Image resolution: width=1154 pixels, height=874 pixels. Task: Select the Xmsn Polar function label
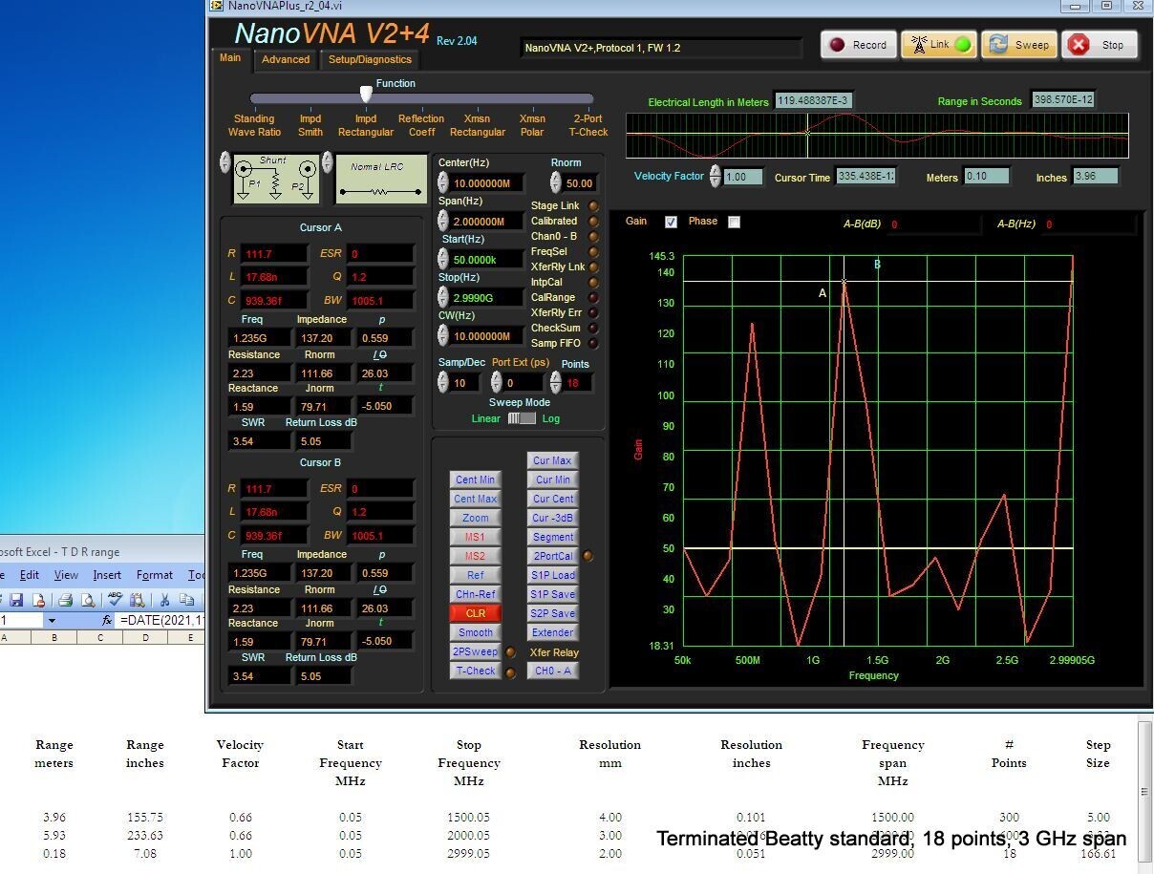tap(532, 125)
